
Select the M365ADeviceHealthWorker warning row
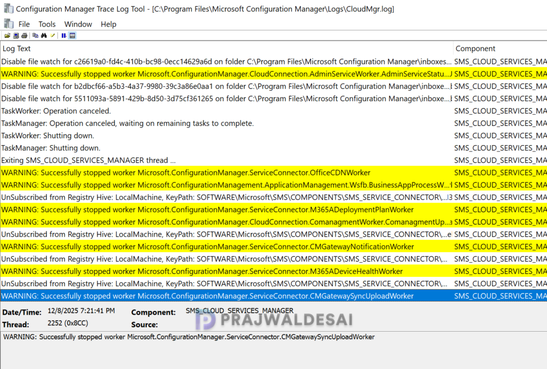(273, 271)
